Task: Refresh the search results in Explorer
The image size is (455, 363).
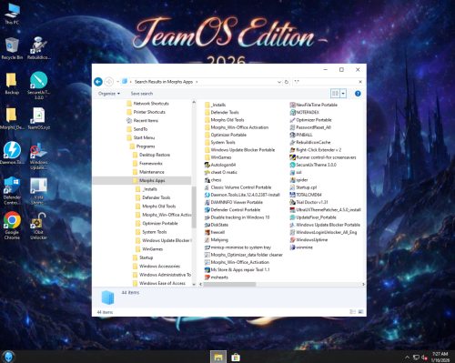Action: (x=287, y=82)
